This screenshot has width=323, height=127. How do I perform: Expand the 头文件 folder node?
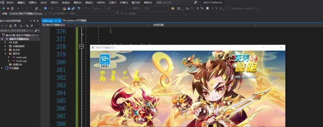point(5,50)
